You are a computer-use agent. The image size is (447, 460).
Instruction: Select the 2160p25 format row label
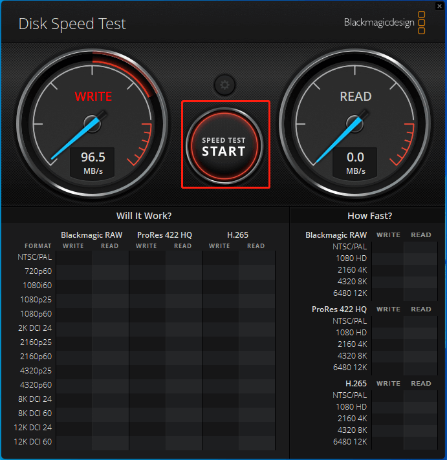(x=36, y=342)
